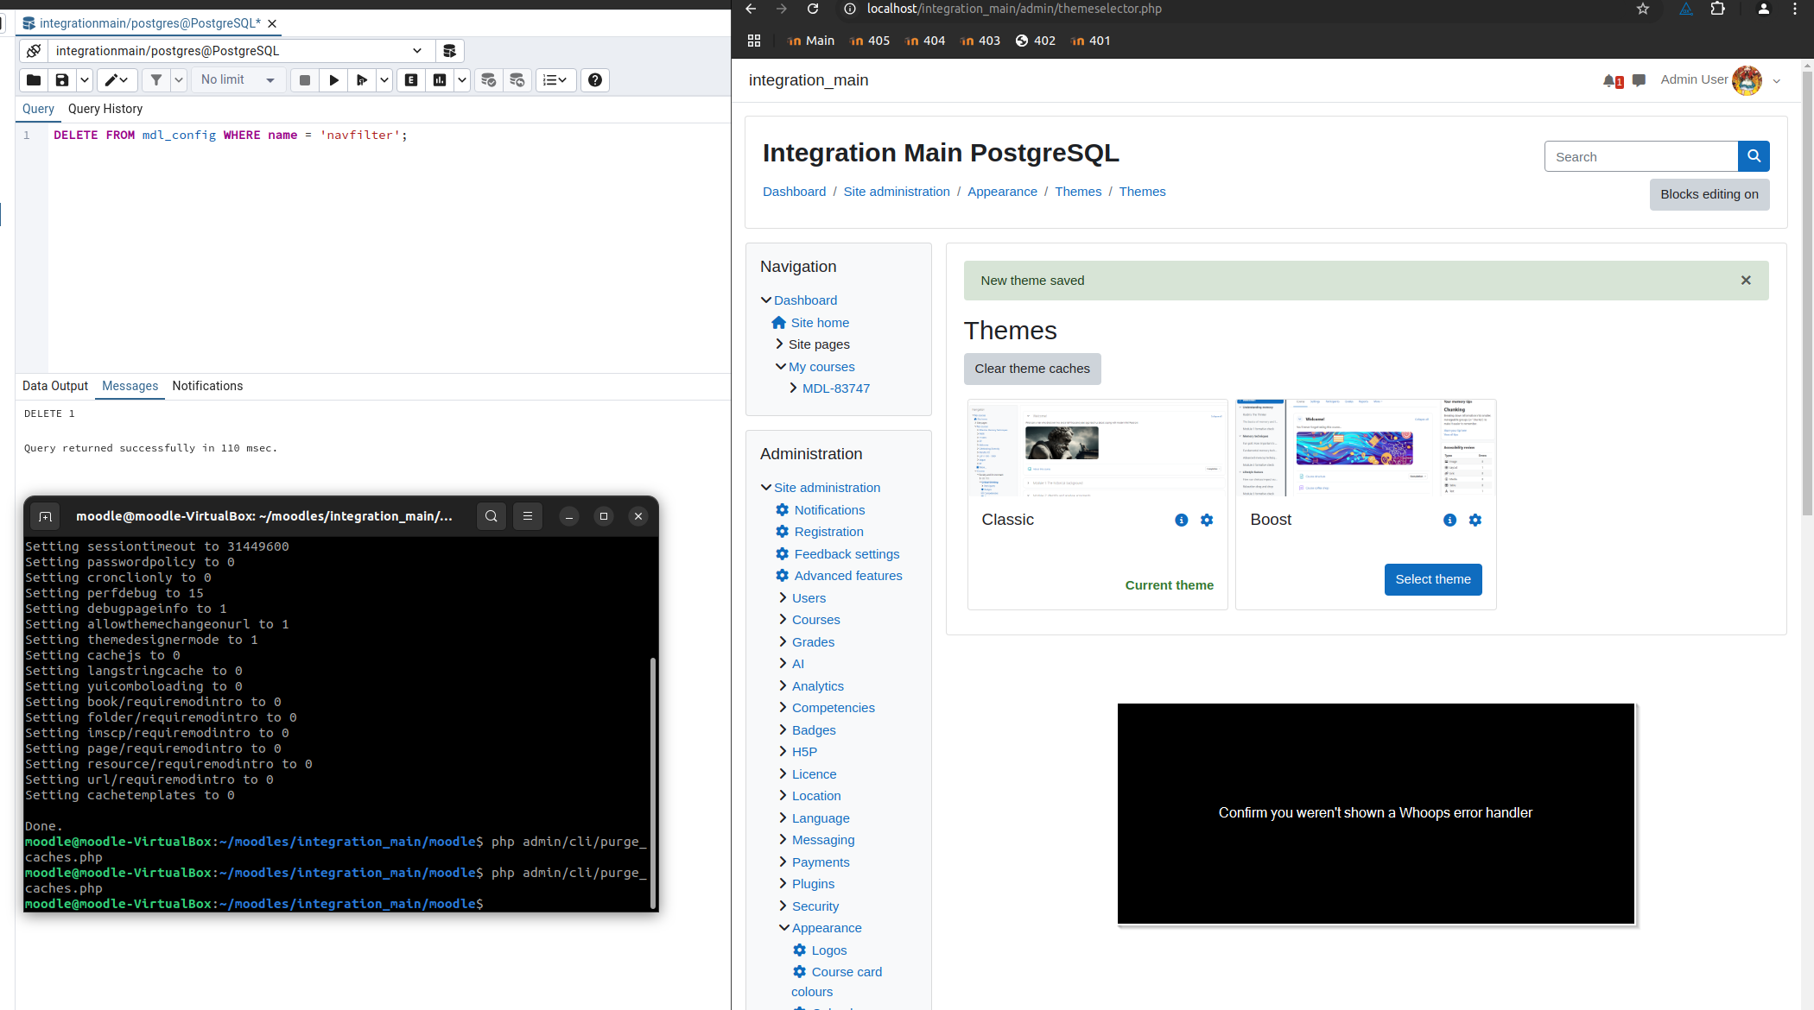Click Blocks editing on button
This screenshot has height=1010, width=1814.
click(1709, 194)
